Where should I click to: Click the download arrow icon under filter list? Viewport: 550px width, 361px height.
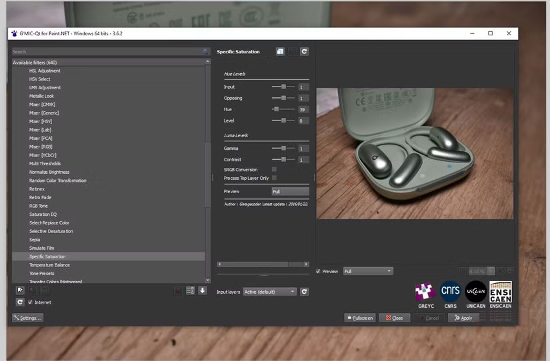(x=202, y=290)
